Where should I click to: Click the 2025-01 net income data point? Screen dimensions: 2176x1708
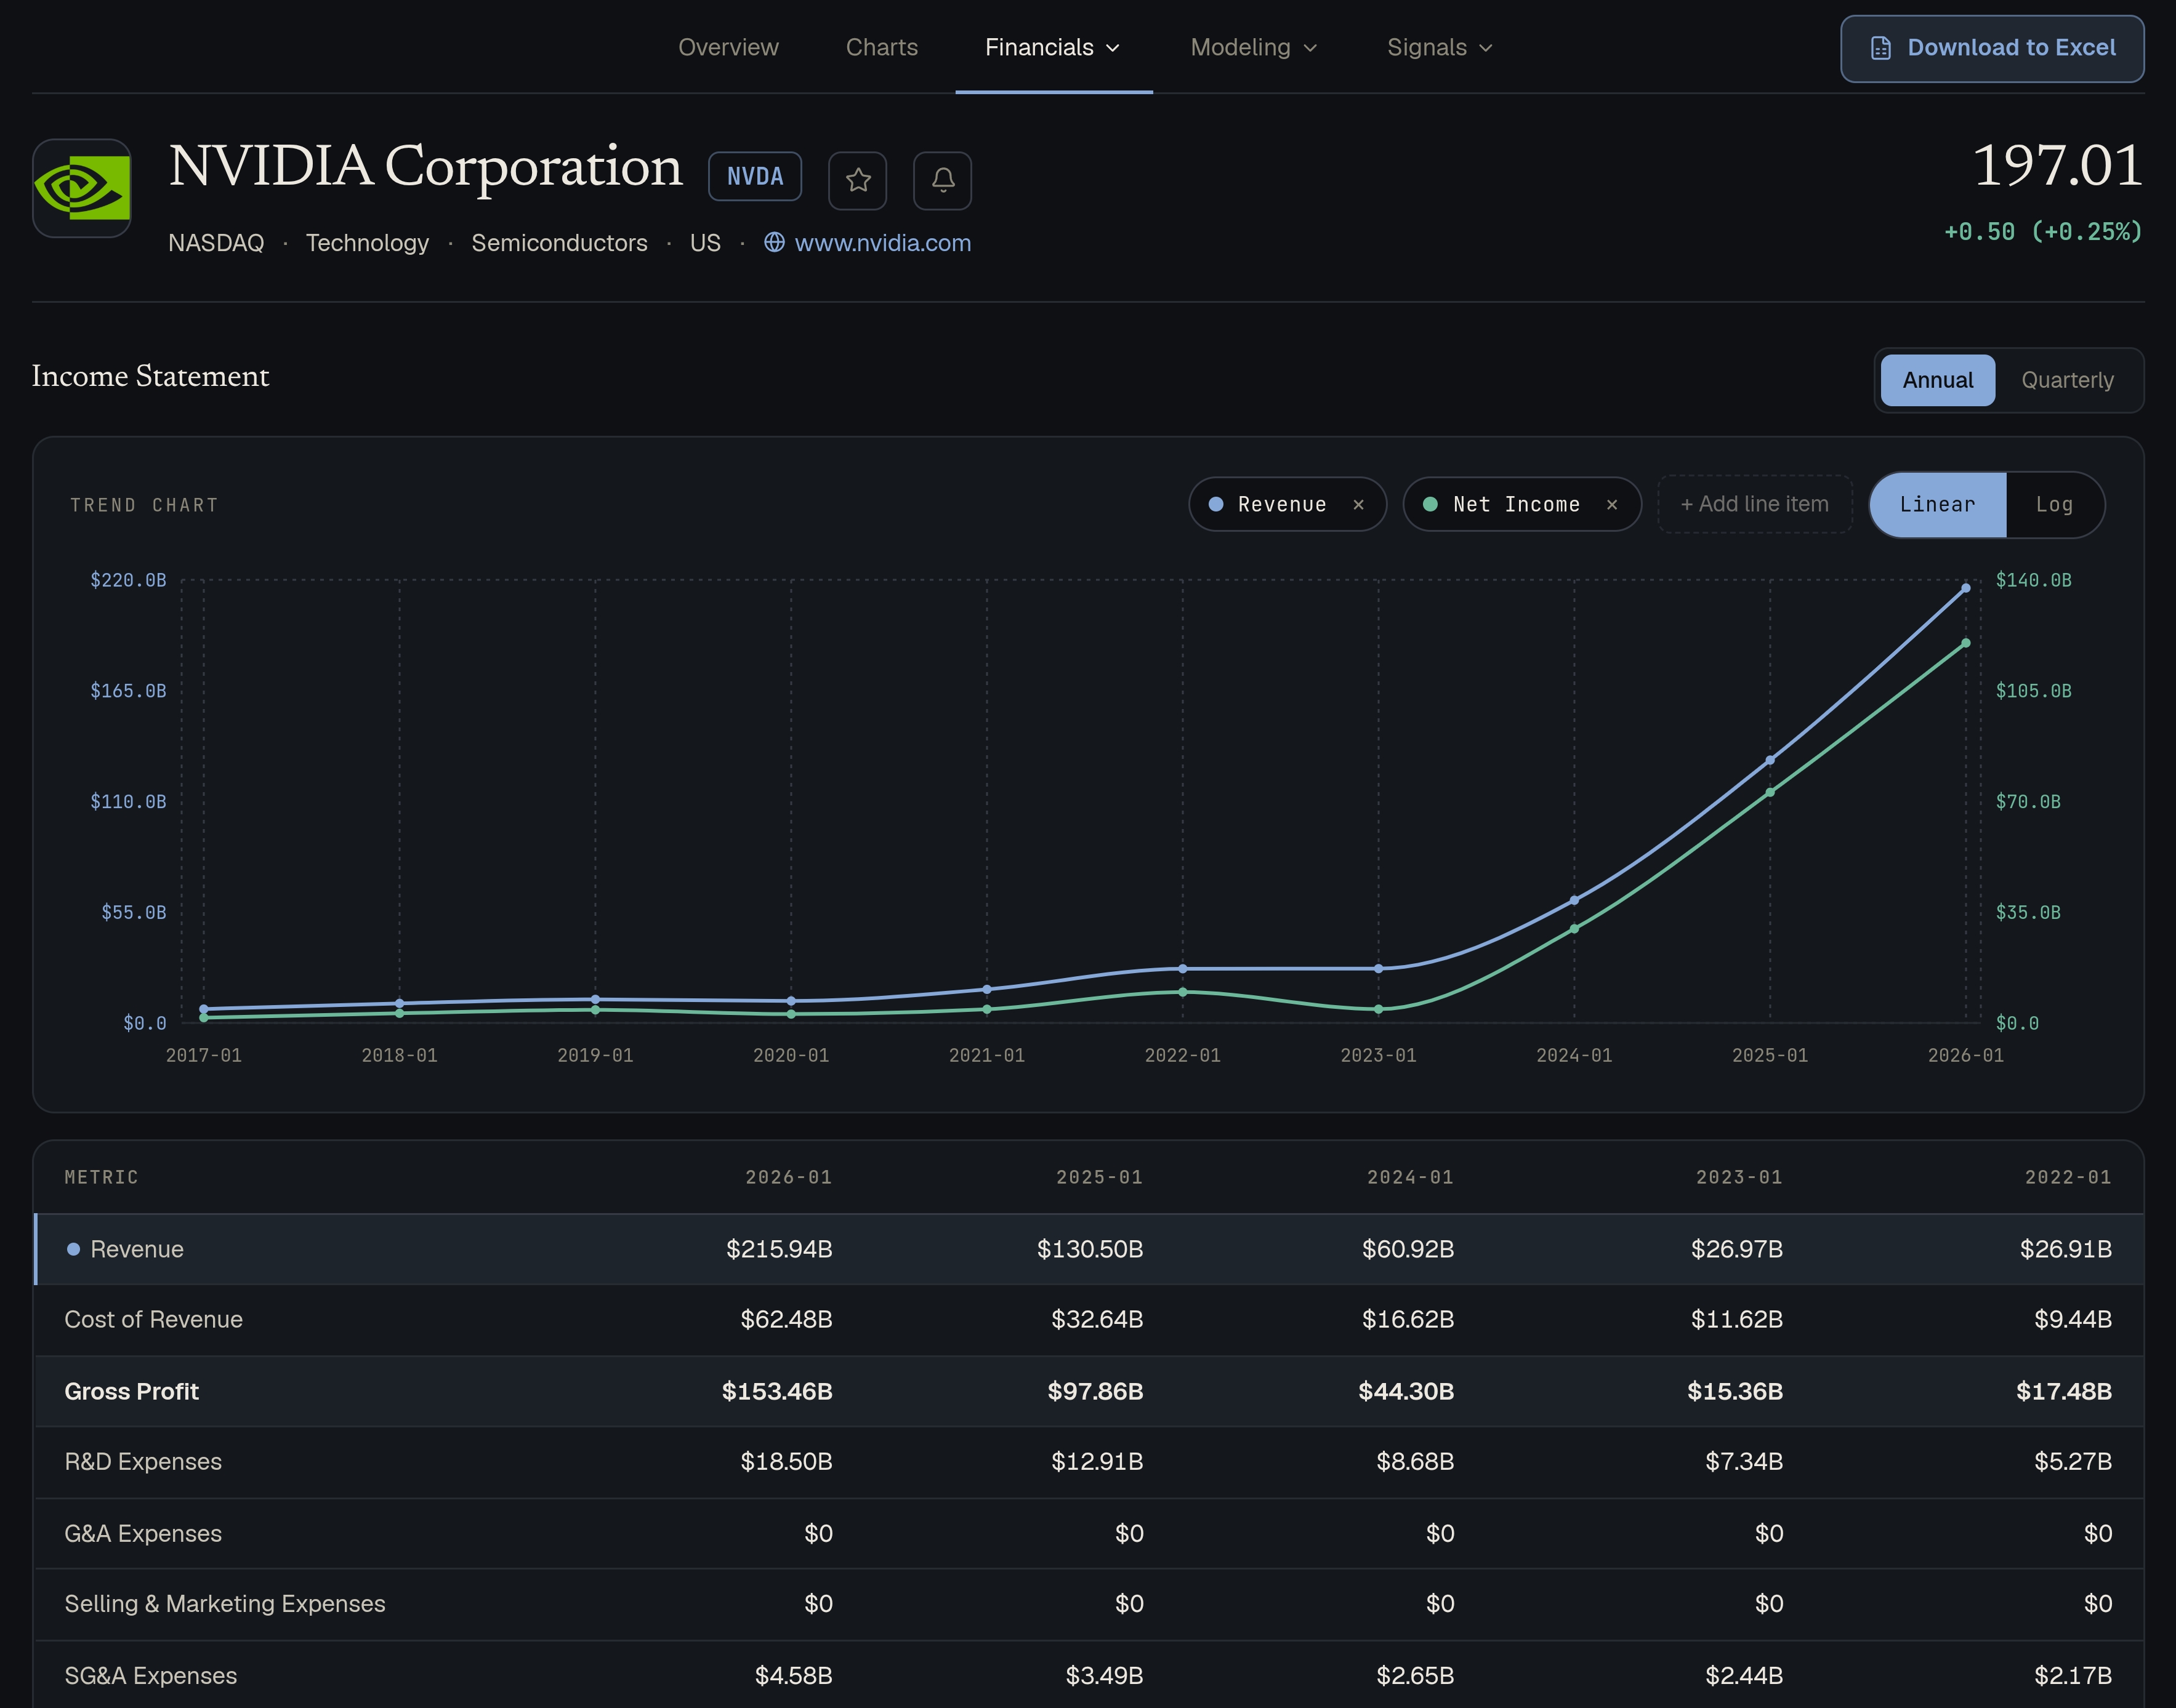tap(1770, 792)
